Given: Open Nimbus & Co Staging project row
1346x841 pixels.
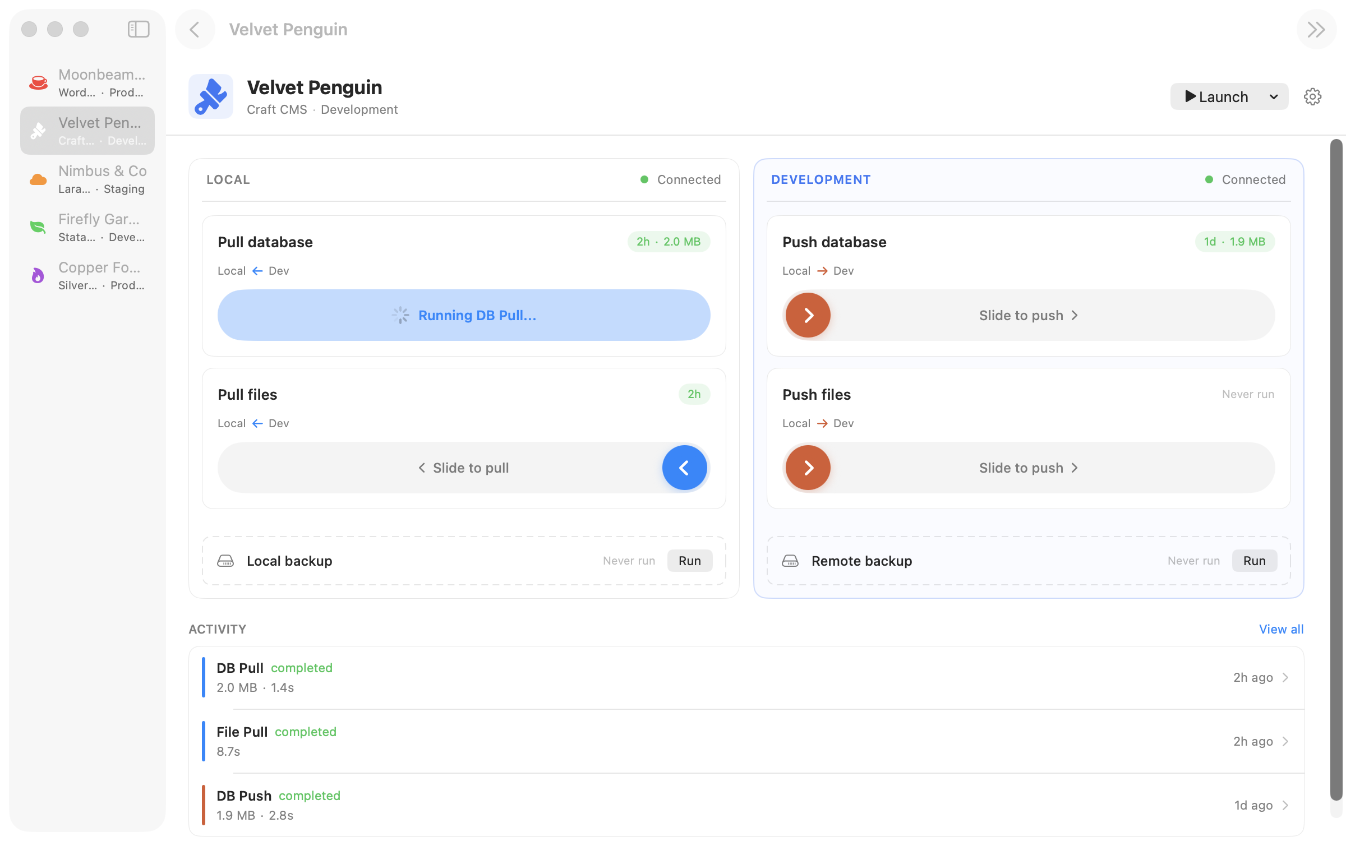Looking at the screenshot, I should pyautogui.click(x=87, y=179).
